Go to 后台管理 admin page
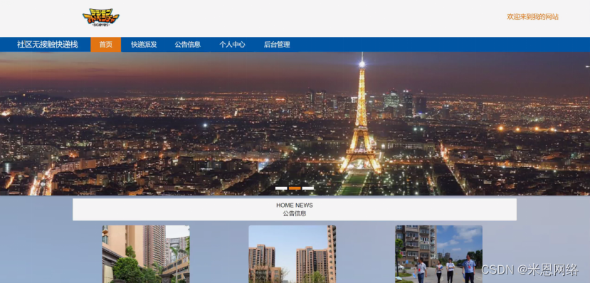 (277, 44)
